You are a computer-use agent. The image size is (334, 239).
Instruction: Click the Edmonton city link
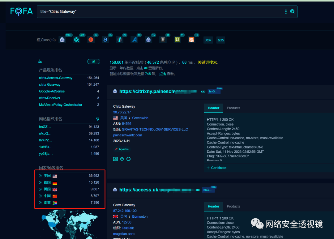(x=140, y=217)
